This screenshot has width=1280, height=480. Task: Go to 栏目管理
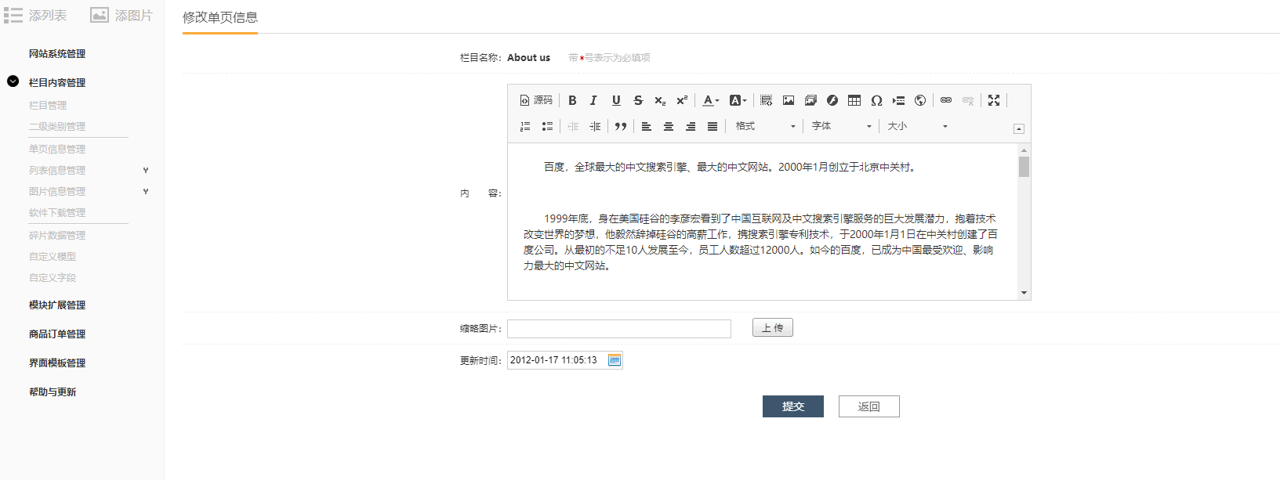click(x=48, y=105)
